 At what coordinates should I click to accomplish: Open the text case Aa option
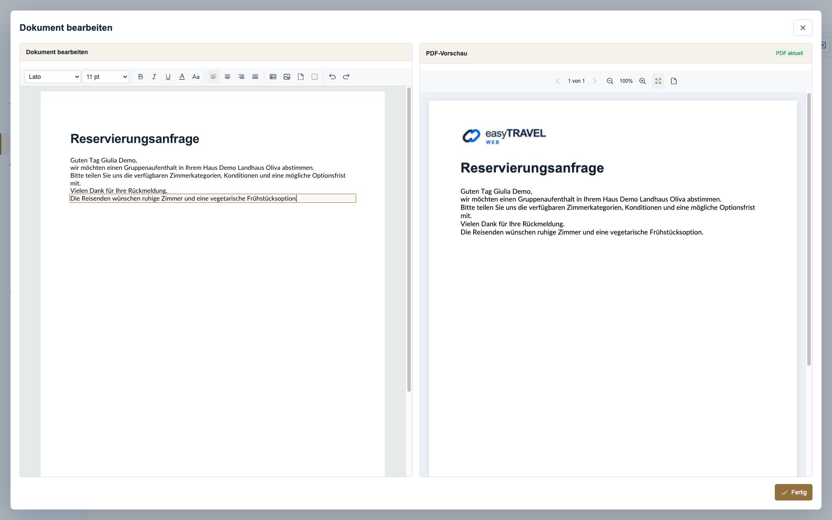coord(196,77)
